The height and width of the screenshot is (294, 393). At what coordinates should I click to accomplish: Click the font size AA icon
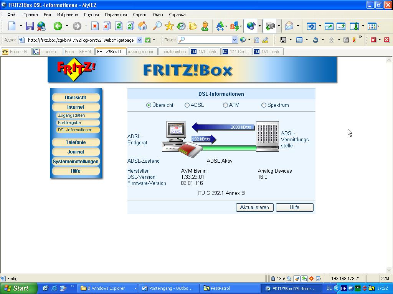point(220,26)
